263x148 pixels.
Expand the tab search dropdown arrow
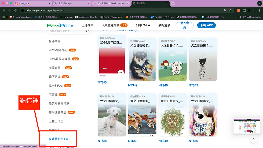pyautogui.click(x=260, y=3)
